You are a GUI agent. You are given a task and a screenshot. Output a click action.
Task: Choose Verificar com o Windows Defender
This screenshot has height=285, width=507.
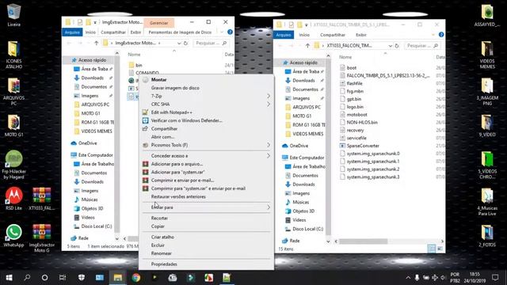tap(206, 120)
